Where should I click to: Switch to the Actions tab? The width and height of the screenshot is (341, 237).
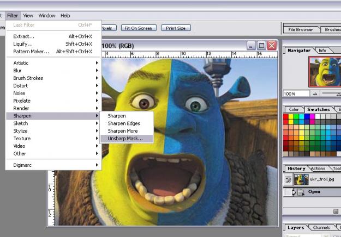[x=318, y=169]
